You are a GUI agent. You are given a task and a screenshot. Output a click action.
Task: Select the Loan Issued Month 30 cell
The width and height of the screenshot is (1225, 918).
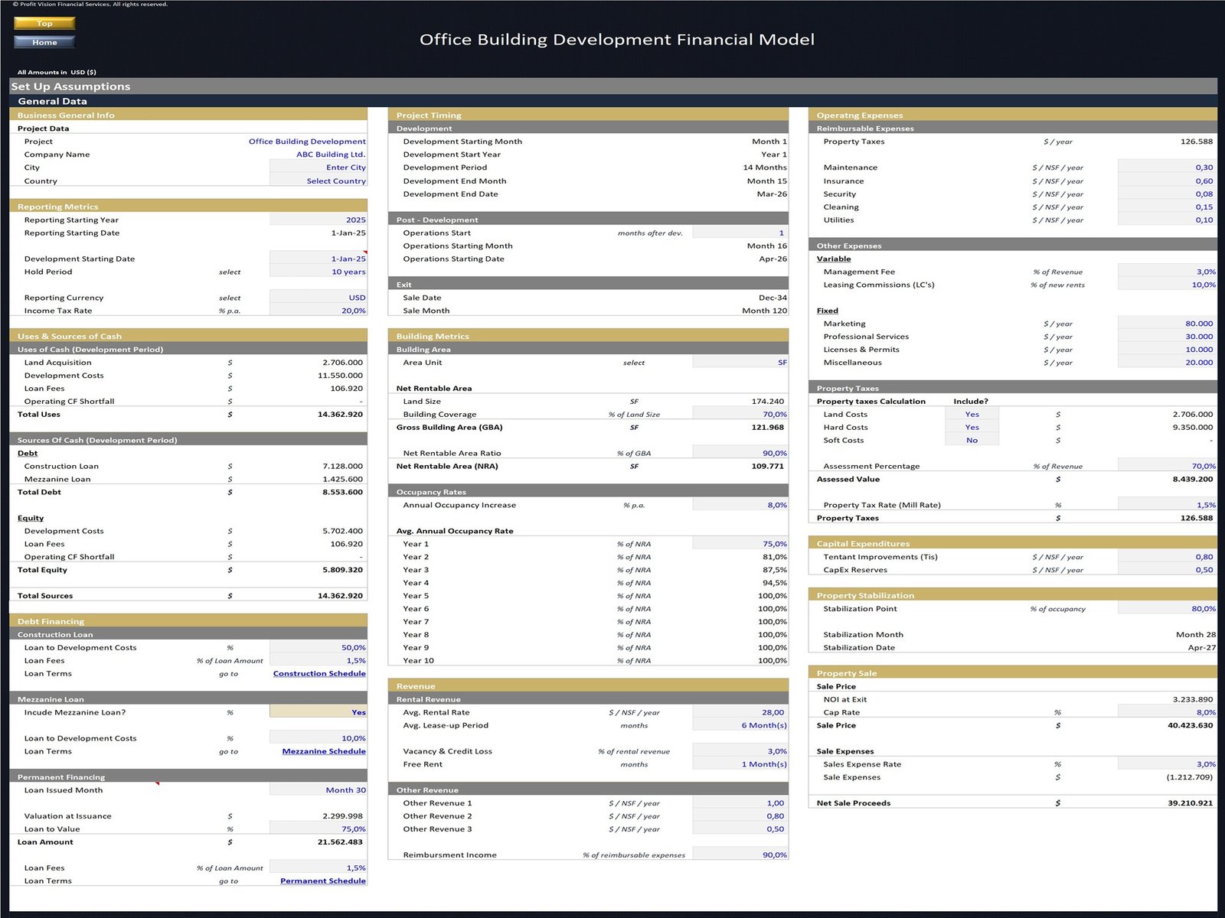coord(318,790)
